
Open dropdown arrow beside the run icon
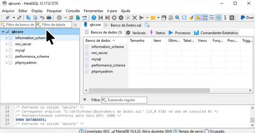(147, 18)
